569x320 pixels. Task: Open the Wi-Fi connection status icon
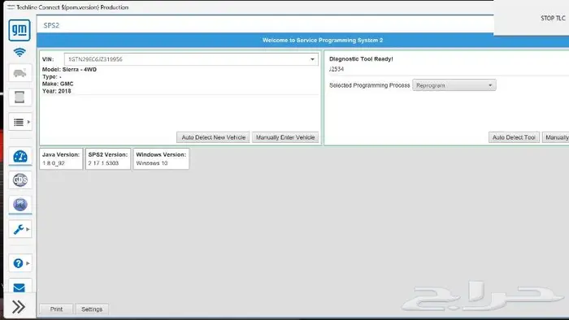pos(20,53)
